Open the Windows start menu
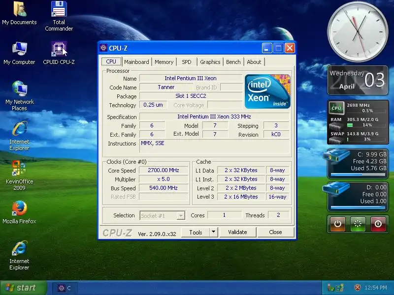 23,288
